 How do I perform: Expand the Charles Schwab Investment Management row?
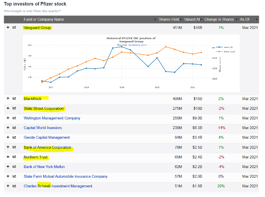8,186
